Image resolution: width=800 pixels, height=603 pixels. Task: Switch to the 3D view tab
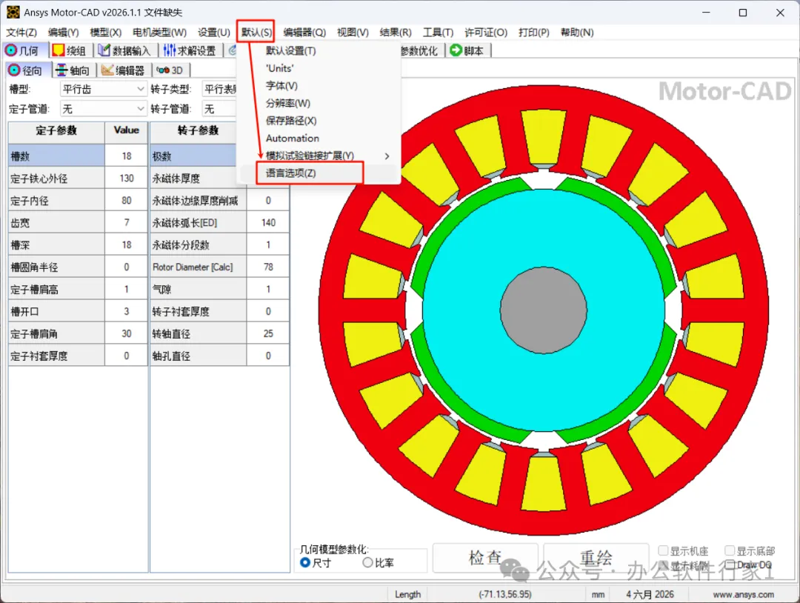coord(171,70)
